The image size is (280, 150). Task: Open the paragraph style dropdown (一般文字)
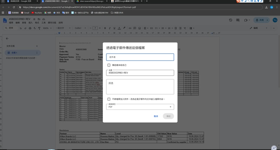click(63, 28)
